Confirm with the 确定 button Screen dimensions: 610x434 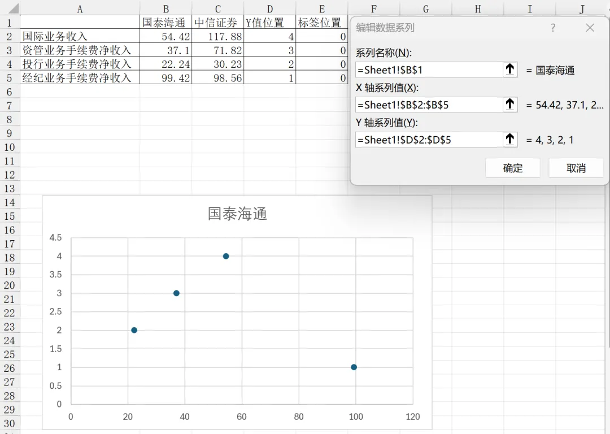point(513,168)
